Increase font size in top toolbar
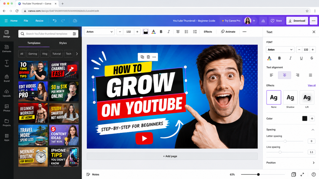This screenshot has height=179, width=319. (x=137, y=32)
